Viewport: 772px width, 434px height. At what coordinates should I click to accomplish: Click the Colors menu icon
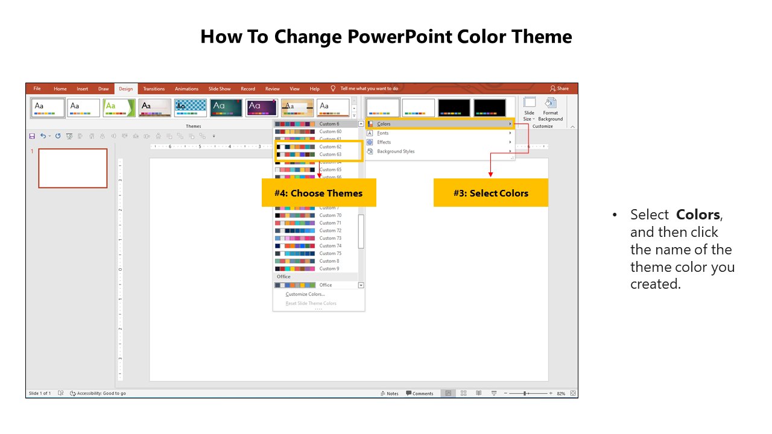[370, 124]
